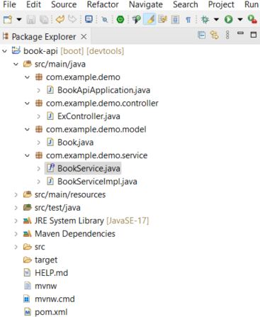The height and width of the screenshot is (317, 260).
Task: Close the Package Explorer view
Action: 84,37
